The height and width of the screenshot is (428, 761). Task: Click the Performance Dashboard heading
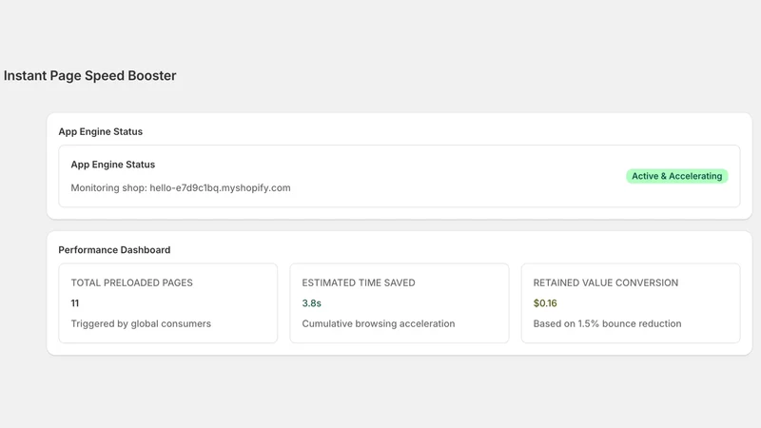[x=114, y=250]
